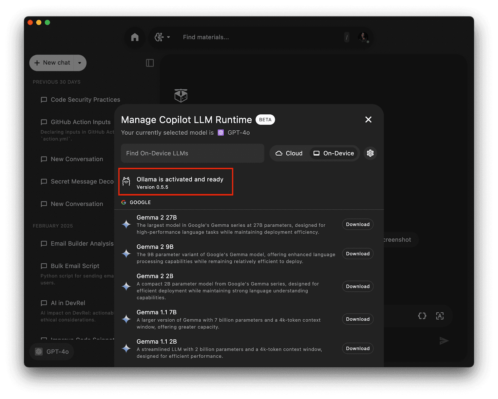Click the chat icon beside GitHub Action Inputs
Screen dimensions: 498x399
click(x=44, y=122)
